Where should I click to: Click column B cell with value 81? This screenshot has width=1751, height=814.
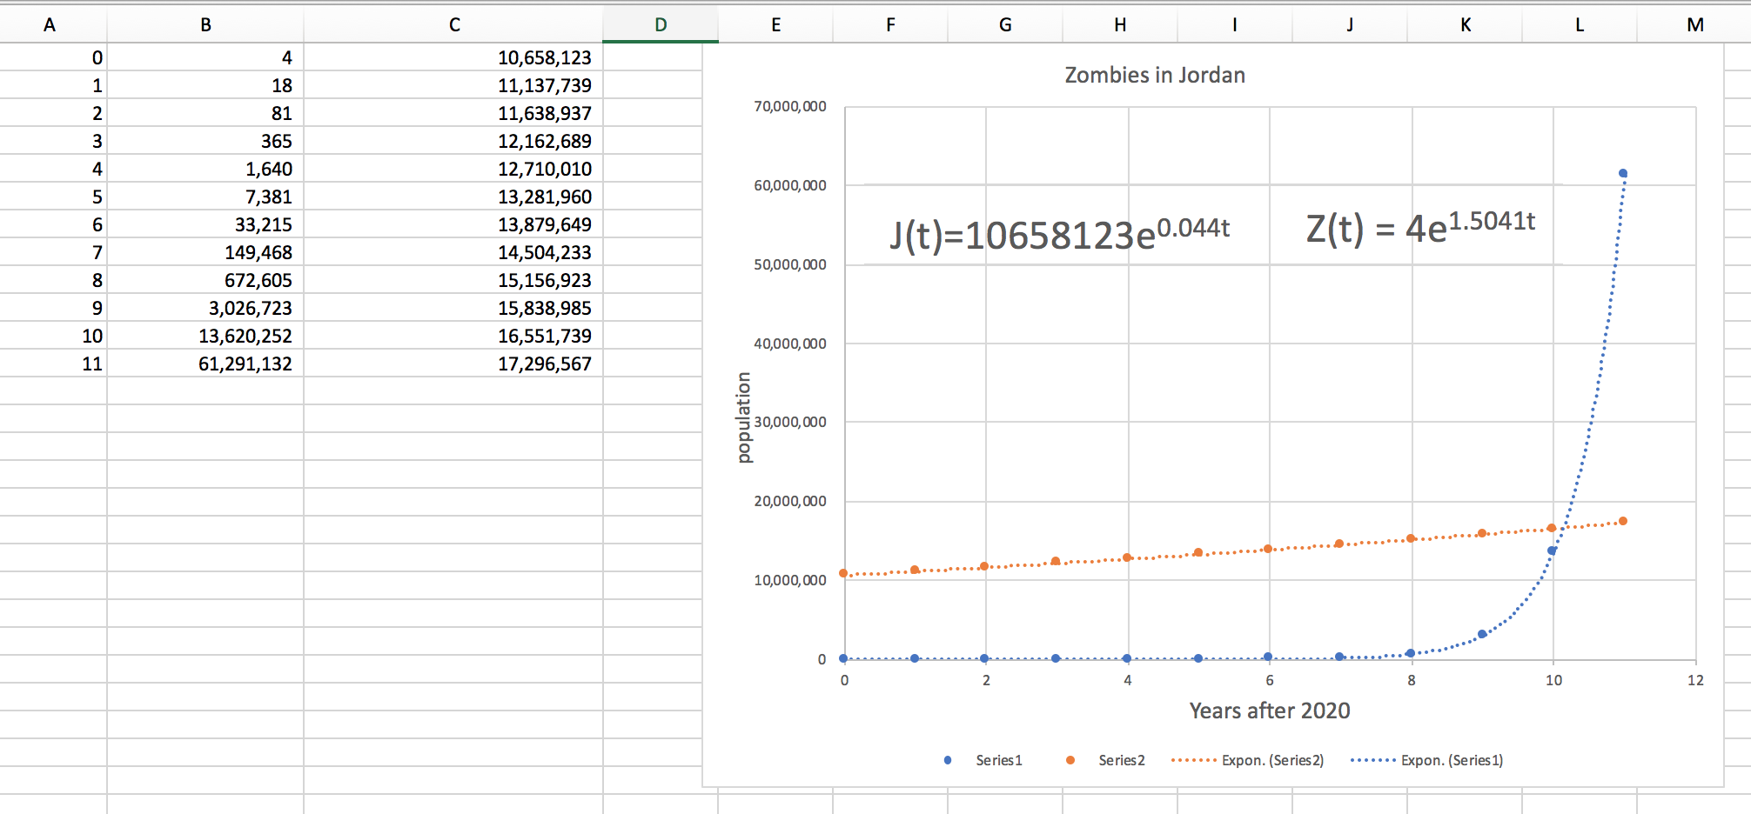pyautogui.click(x=205, y=113)
